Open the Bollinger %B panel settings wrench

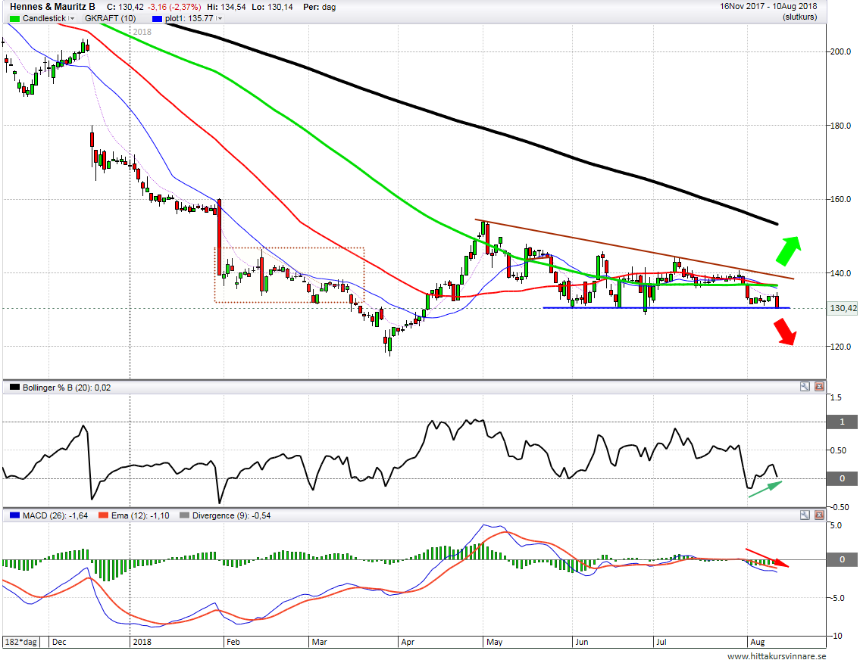click(805, 387)
